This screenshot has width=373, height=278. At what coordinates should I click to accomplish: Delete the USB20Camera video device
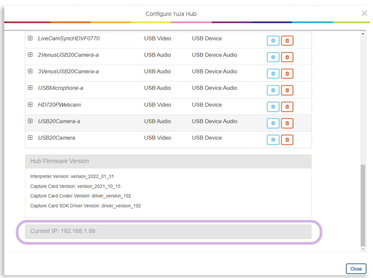point(287,140)
